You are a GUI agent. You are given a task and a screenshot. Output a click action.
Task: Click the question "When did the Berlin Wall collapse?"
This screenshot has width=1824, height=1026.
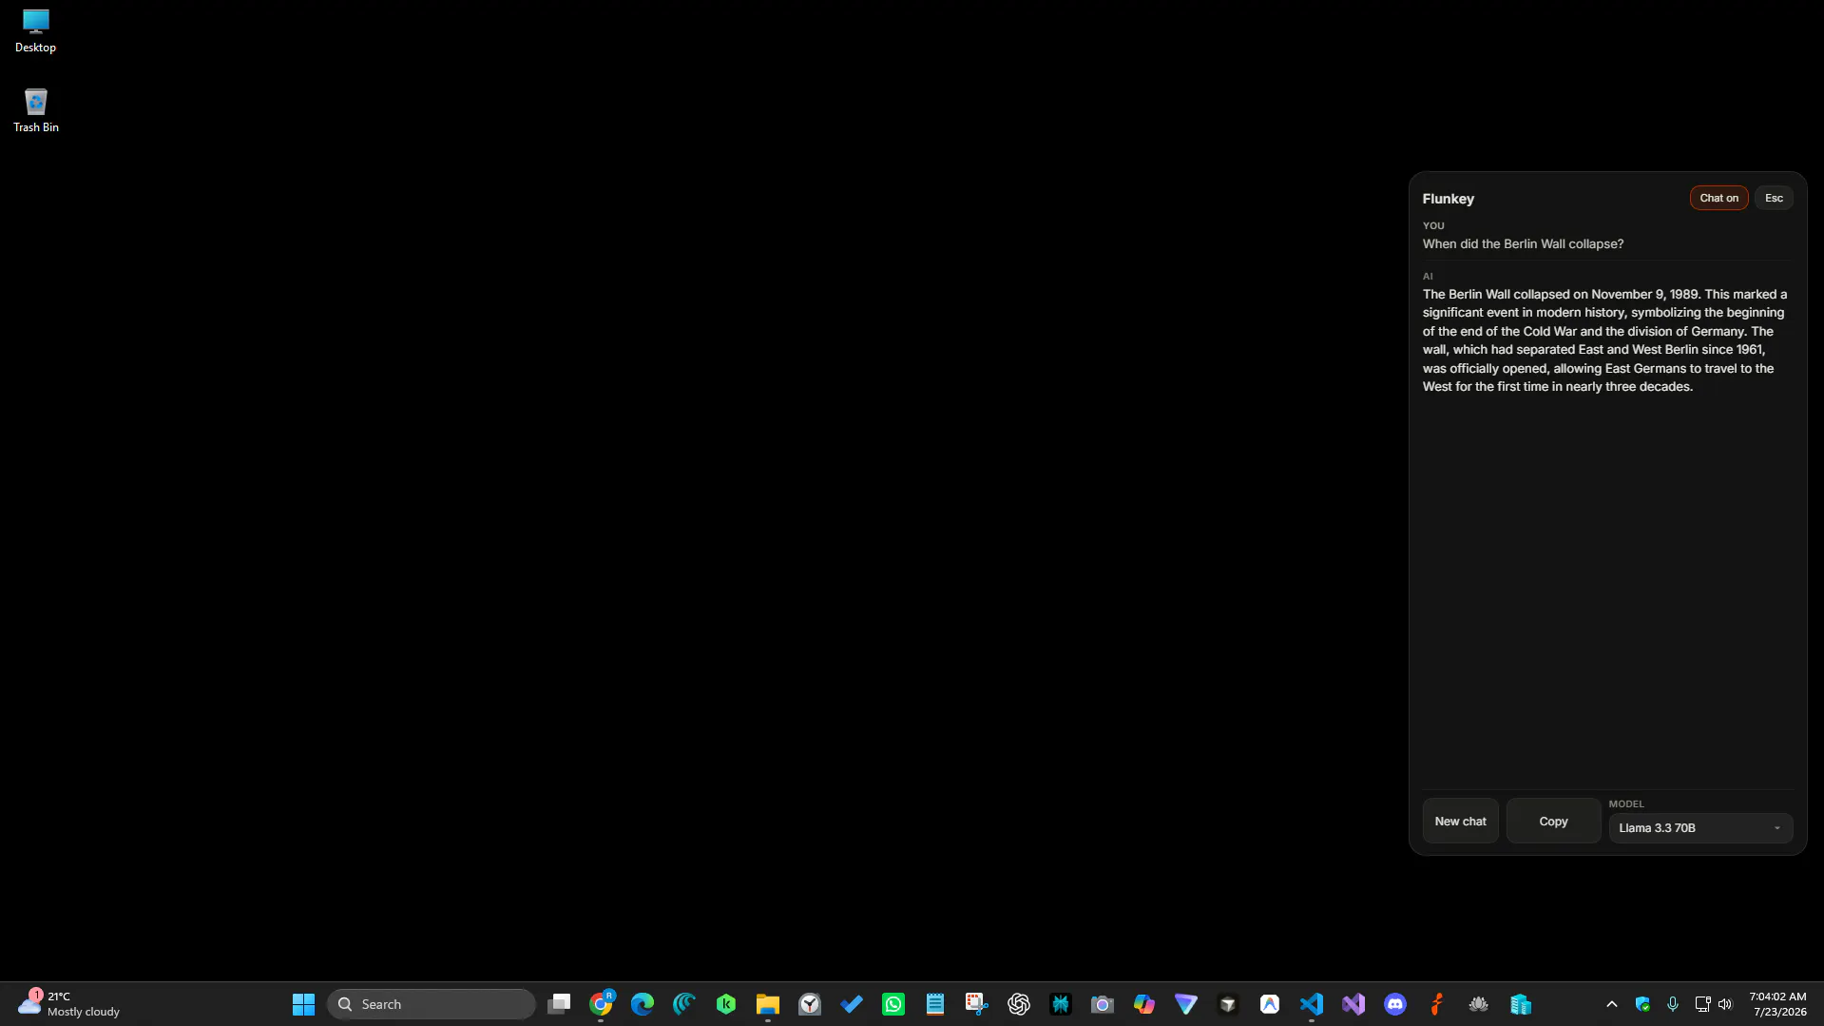tap(1523, 243)
